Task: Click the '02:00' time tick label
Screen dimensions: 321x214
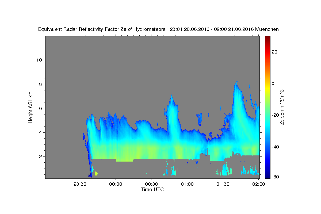Action: (x=259, y=184)
